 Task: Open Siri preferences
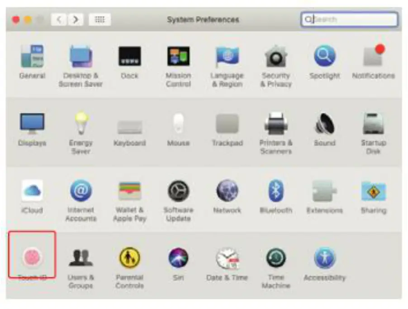coord(178,257)
